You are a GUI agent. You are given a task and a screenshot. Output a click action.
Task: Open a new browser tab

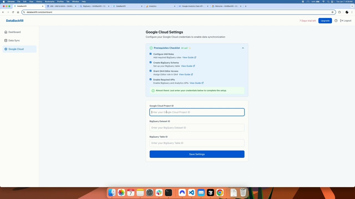point(245,6)
